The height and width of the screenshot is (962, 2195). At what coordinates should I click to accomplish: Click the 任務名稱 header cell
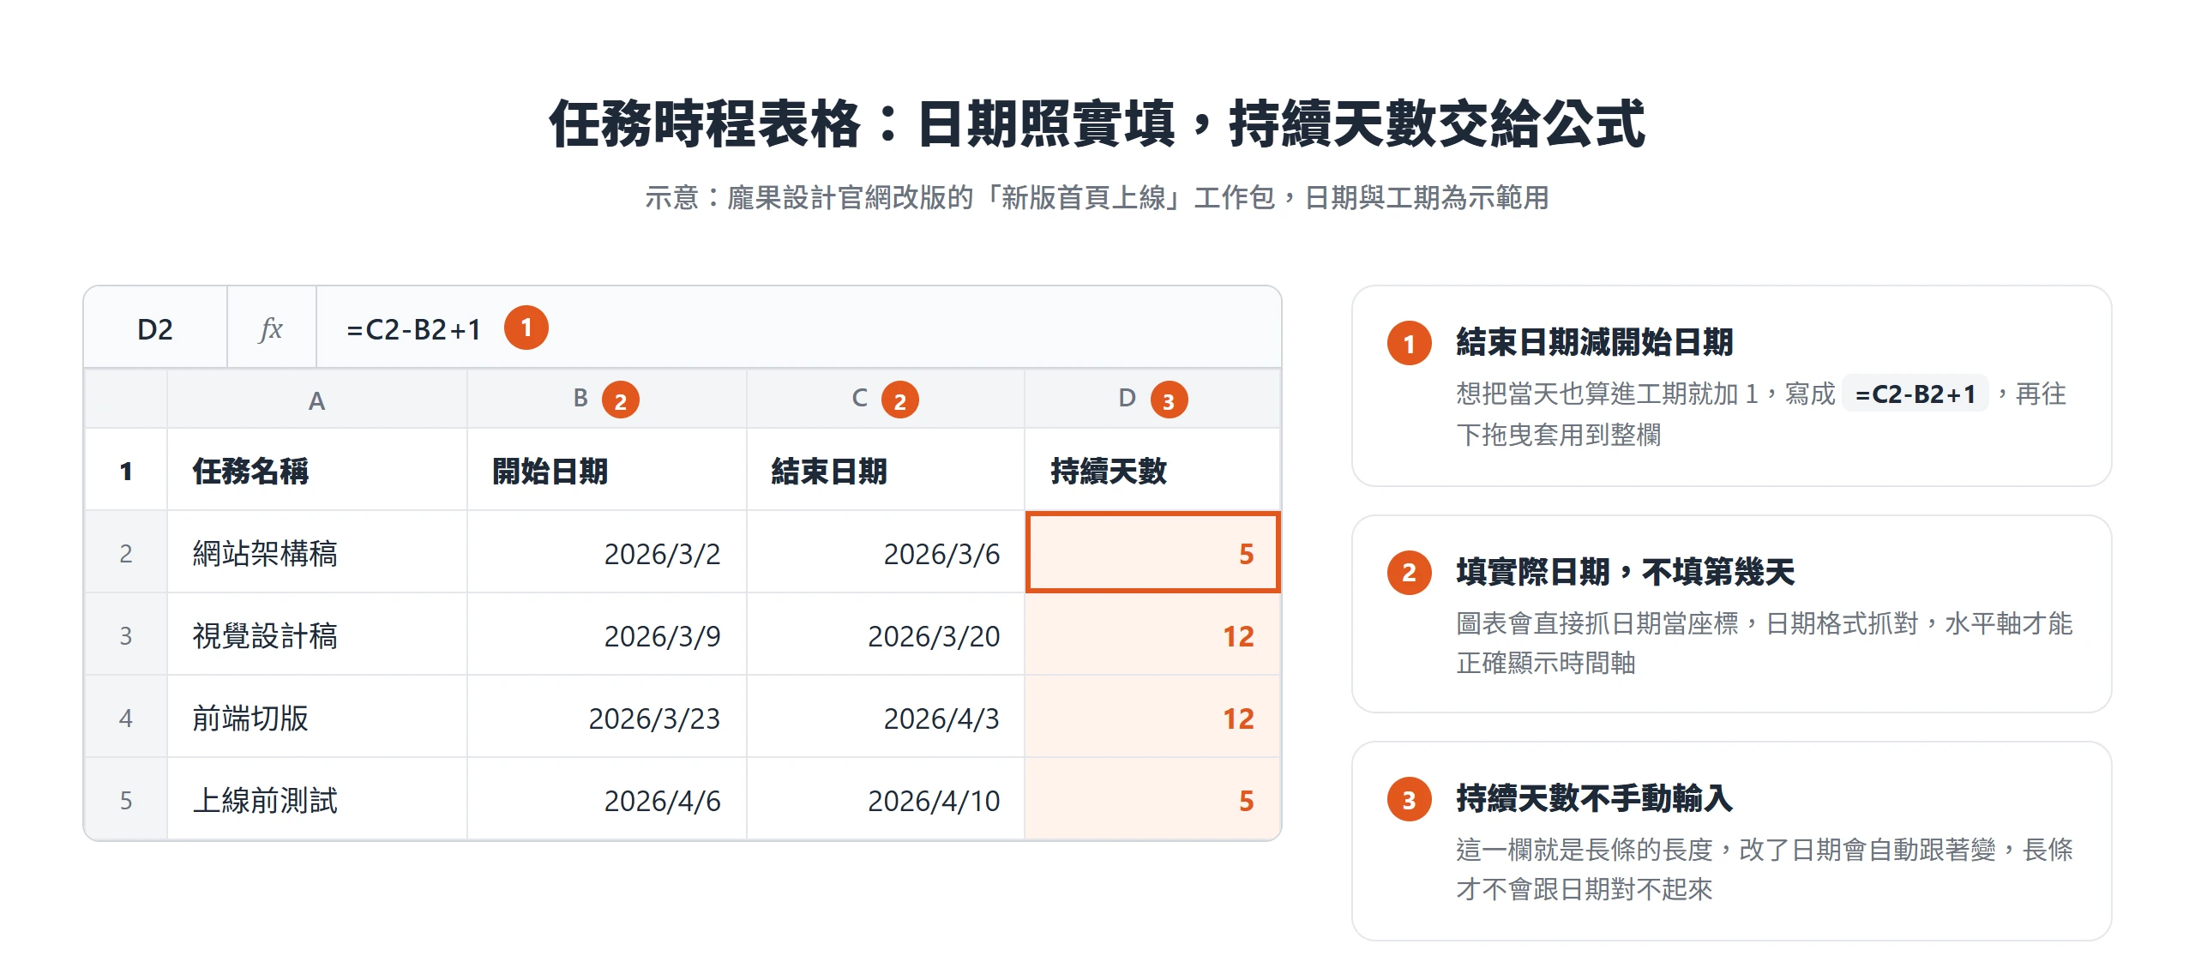pyautogui.click(x=317, y=471)
